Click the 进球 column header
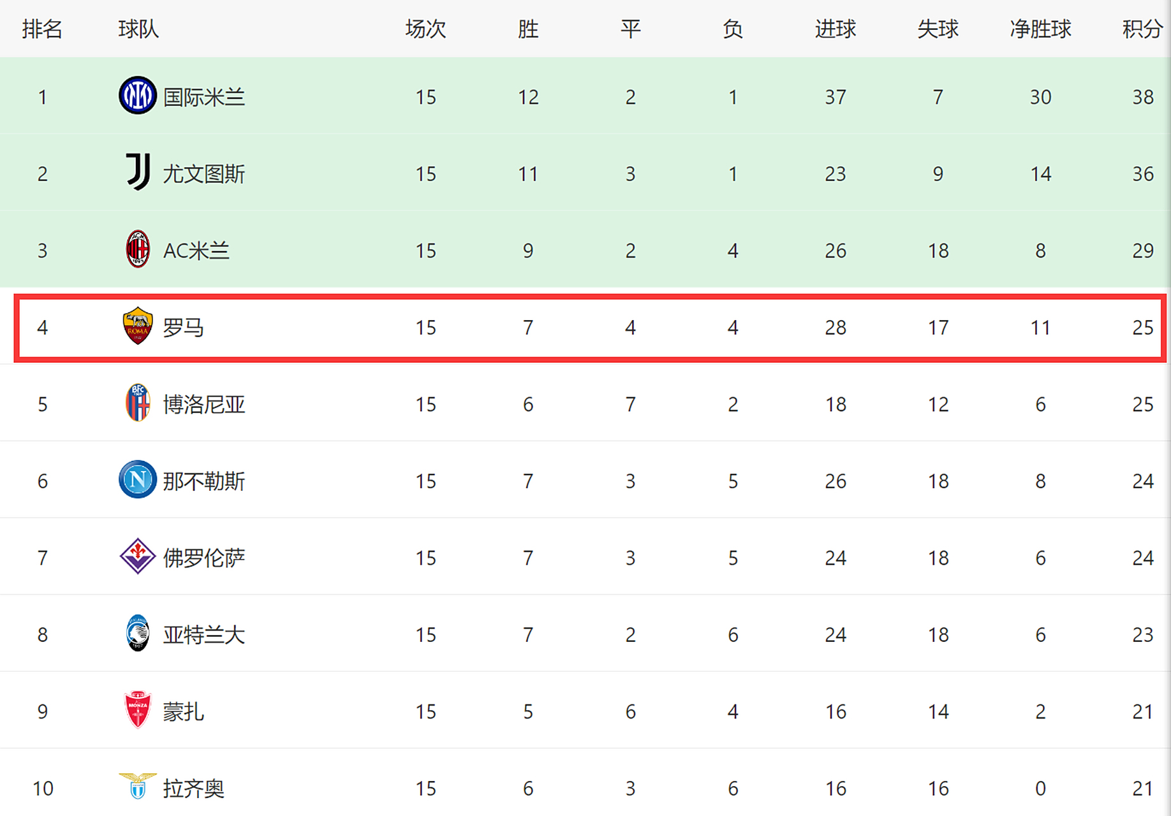 coord(836,29)
